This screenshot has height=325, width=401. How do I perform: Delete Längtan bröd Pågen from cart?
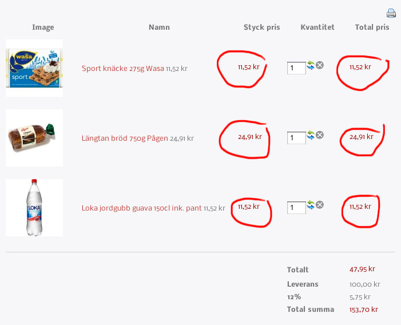pos(320,135)
